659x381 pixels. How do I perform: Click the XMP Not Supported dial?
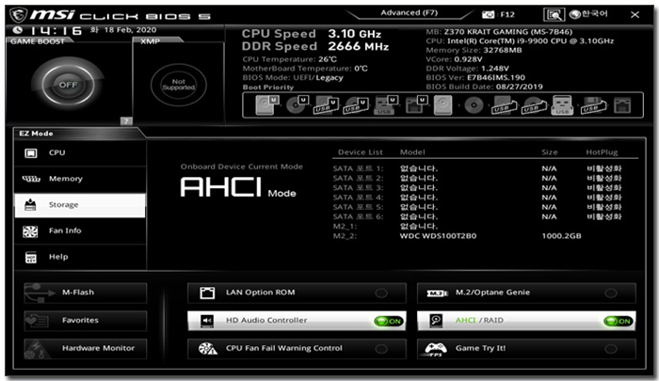(x=179, y=85)
